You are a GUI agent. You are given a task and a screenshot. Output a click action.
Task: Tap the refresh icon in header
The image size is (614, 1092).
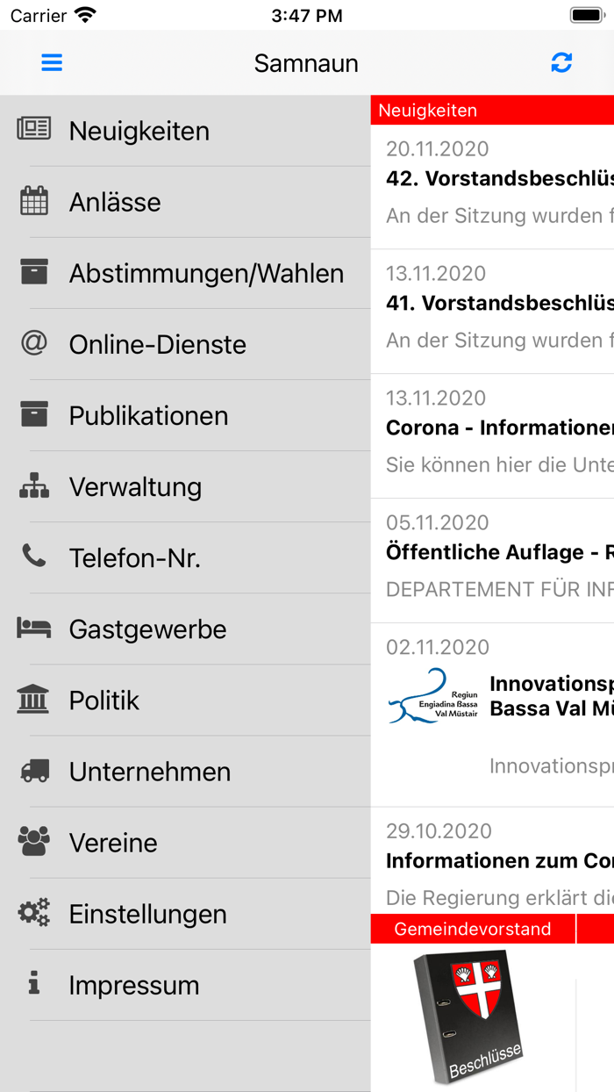pos(561,62)
